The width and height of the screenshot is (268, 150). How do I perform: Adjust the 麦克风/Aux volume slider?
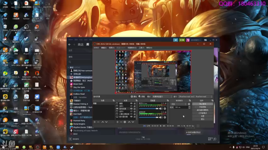pos(149,109)
